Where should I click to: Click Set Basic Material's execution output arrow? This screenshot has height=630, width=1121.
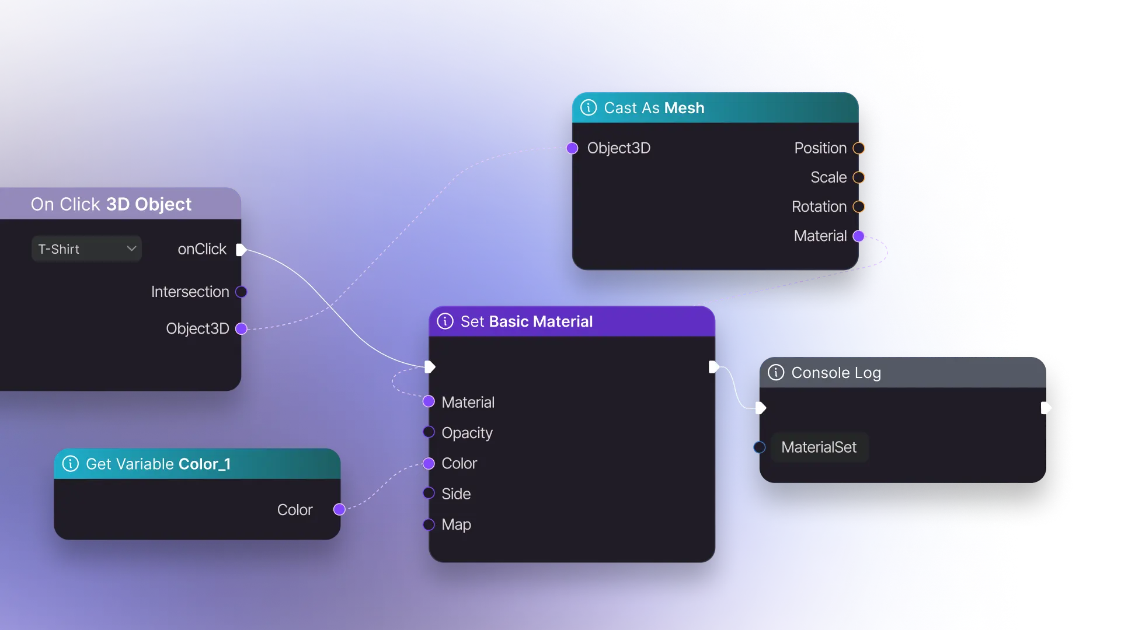713,367
